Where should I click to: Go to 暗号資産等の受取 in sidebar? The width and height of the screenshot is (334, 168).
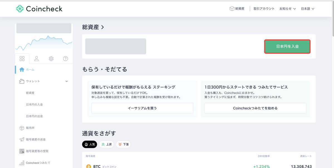click(37, 151)
